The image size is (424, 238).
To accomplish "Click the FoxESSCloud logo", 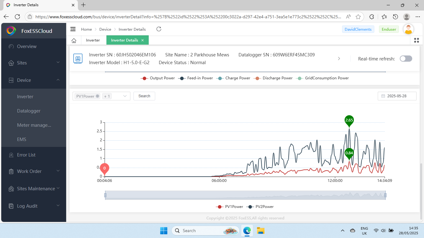I will [x=11, y=31].
